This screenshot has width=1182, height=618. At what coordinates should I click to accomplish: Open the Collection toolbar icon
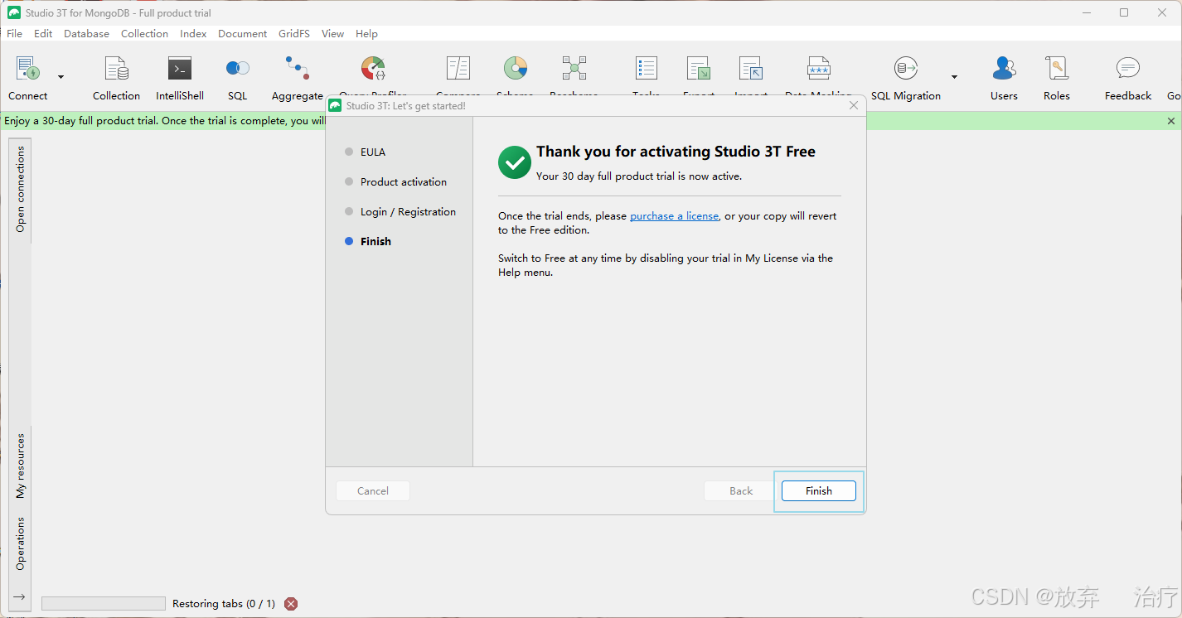coord(116,70)
